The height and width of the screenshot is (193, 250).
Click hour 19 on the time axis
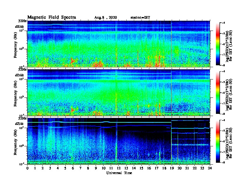(172, 168)
